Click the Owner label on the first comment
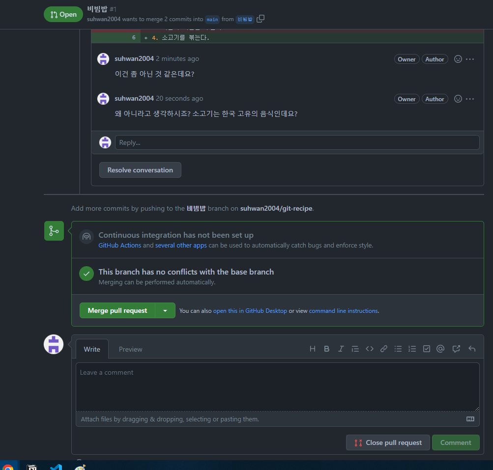Image resolution: width=493 pixels, height=470 pixels. coord(406,59)
